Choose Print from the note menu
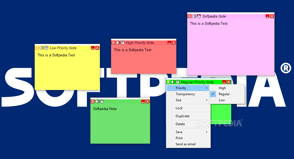294x159 pixels. 188,138
